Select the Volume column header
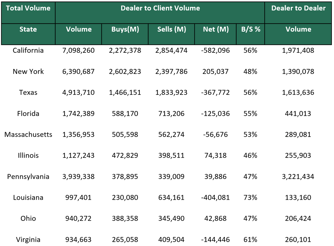The image size is (334, 246). 78,29
